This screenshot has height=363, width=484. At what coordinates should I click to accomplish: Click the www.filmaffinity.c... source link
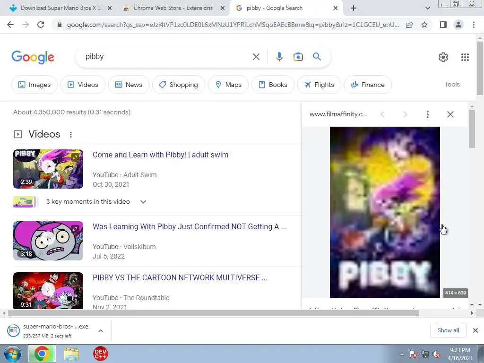[x=338, y=114]
